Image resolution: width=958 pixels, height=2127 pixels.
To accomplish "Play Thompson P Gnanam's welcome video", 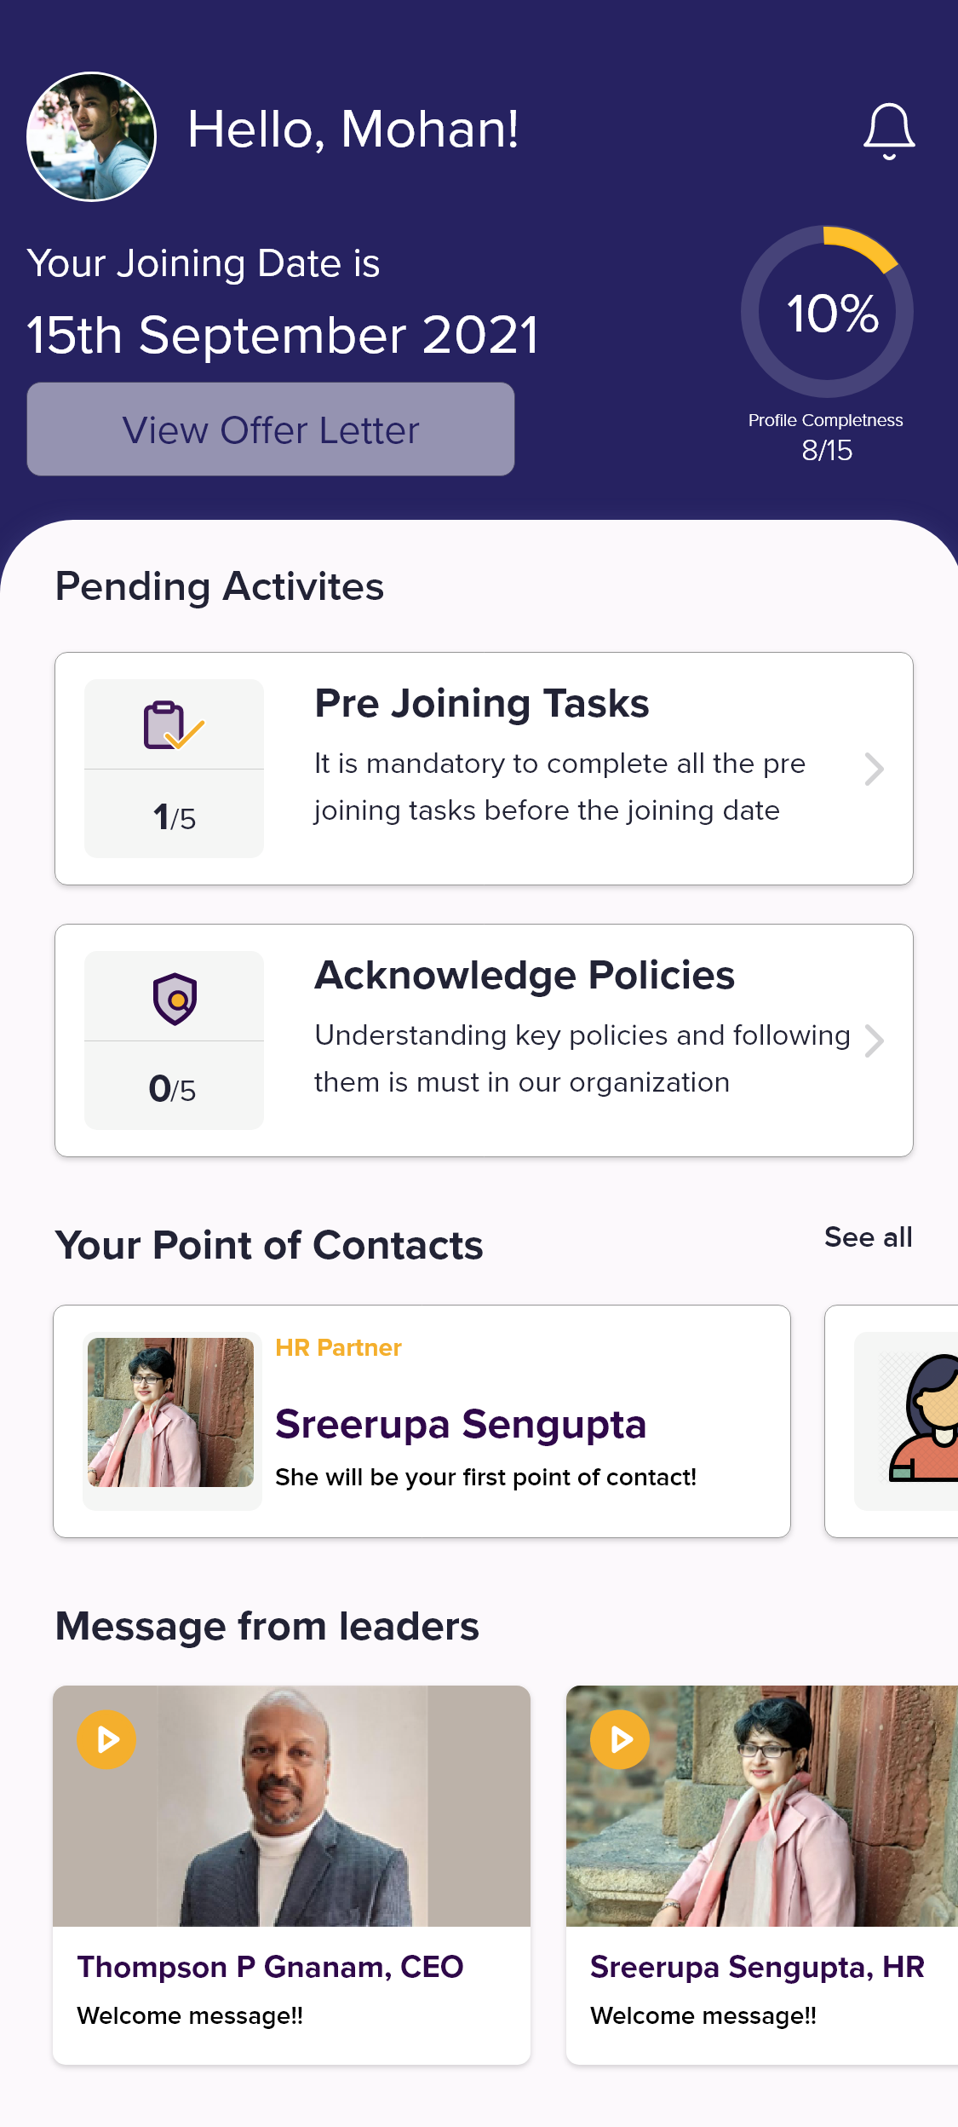I will pos(106,1739).
